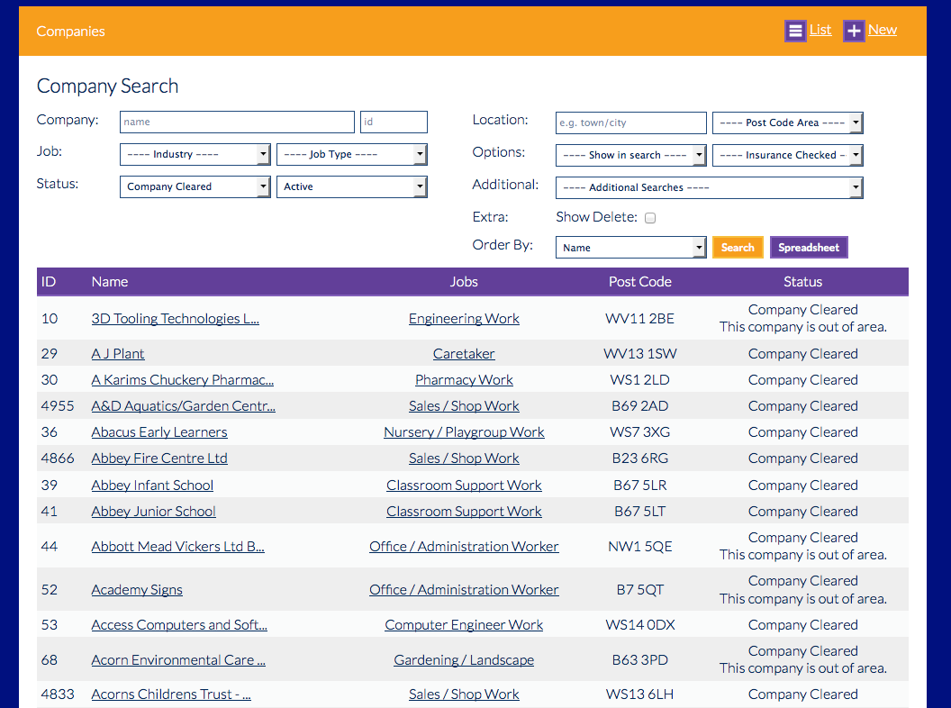
Task: Focus the company id input field
Action: click(x=394, y=122)
